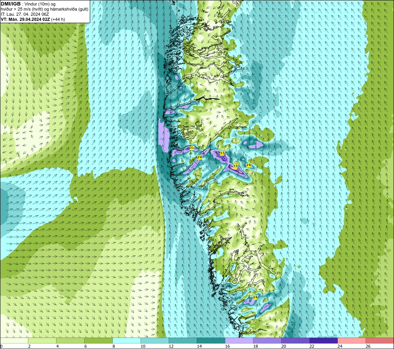Click the valid time 'VT: Mán. 29.04.2024 02Z'
This screenshot has width=394, height=349.
[25, 19]
